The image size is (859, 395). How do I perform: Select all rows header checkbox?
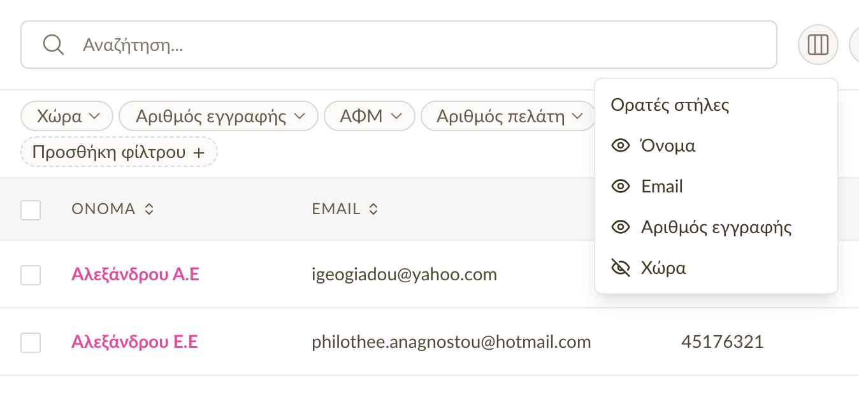pos(31,210)
